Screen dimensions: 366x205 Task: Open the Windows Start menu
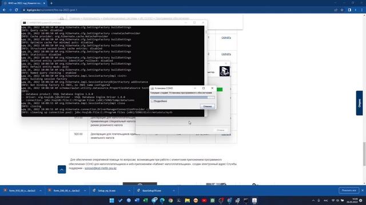click(112, 200)
